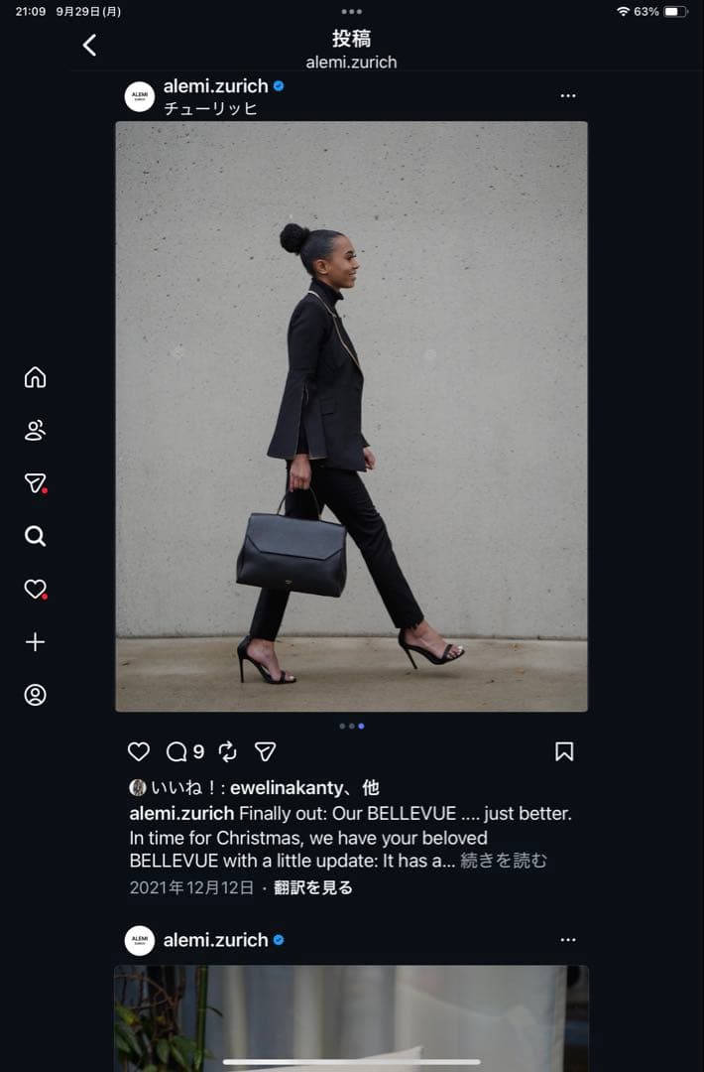Screen dimensions: 704x1072
Task: Open options menu of first post
Action: pyautogui.click(x=568, y=95)
